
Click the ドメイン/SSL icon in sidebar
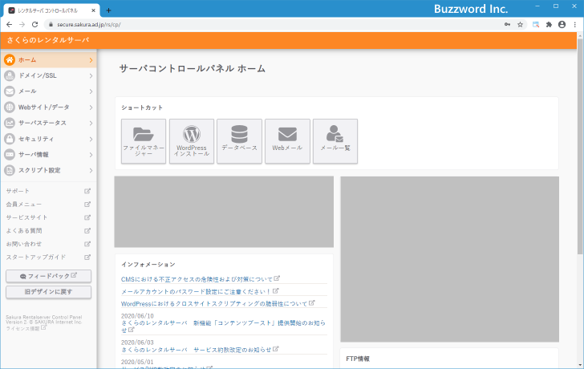[10, 75]
